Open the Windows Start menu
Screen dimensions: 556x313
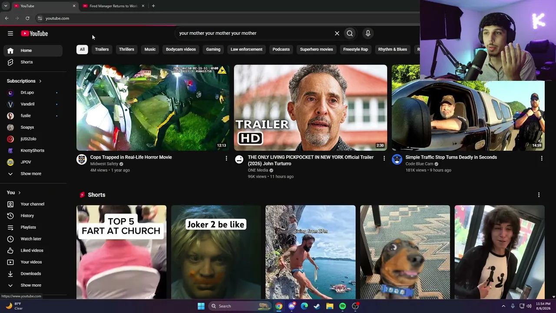tap(201, 306)
